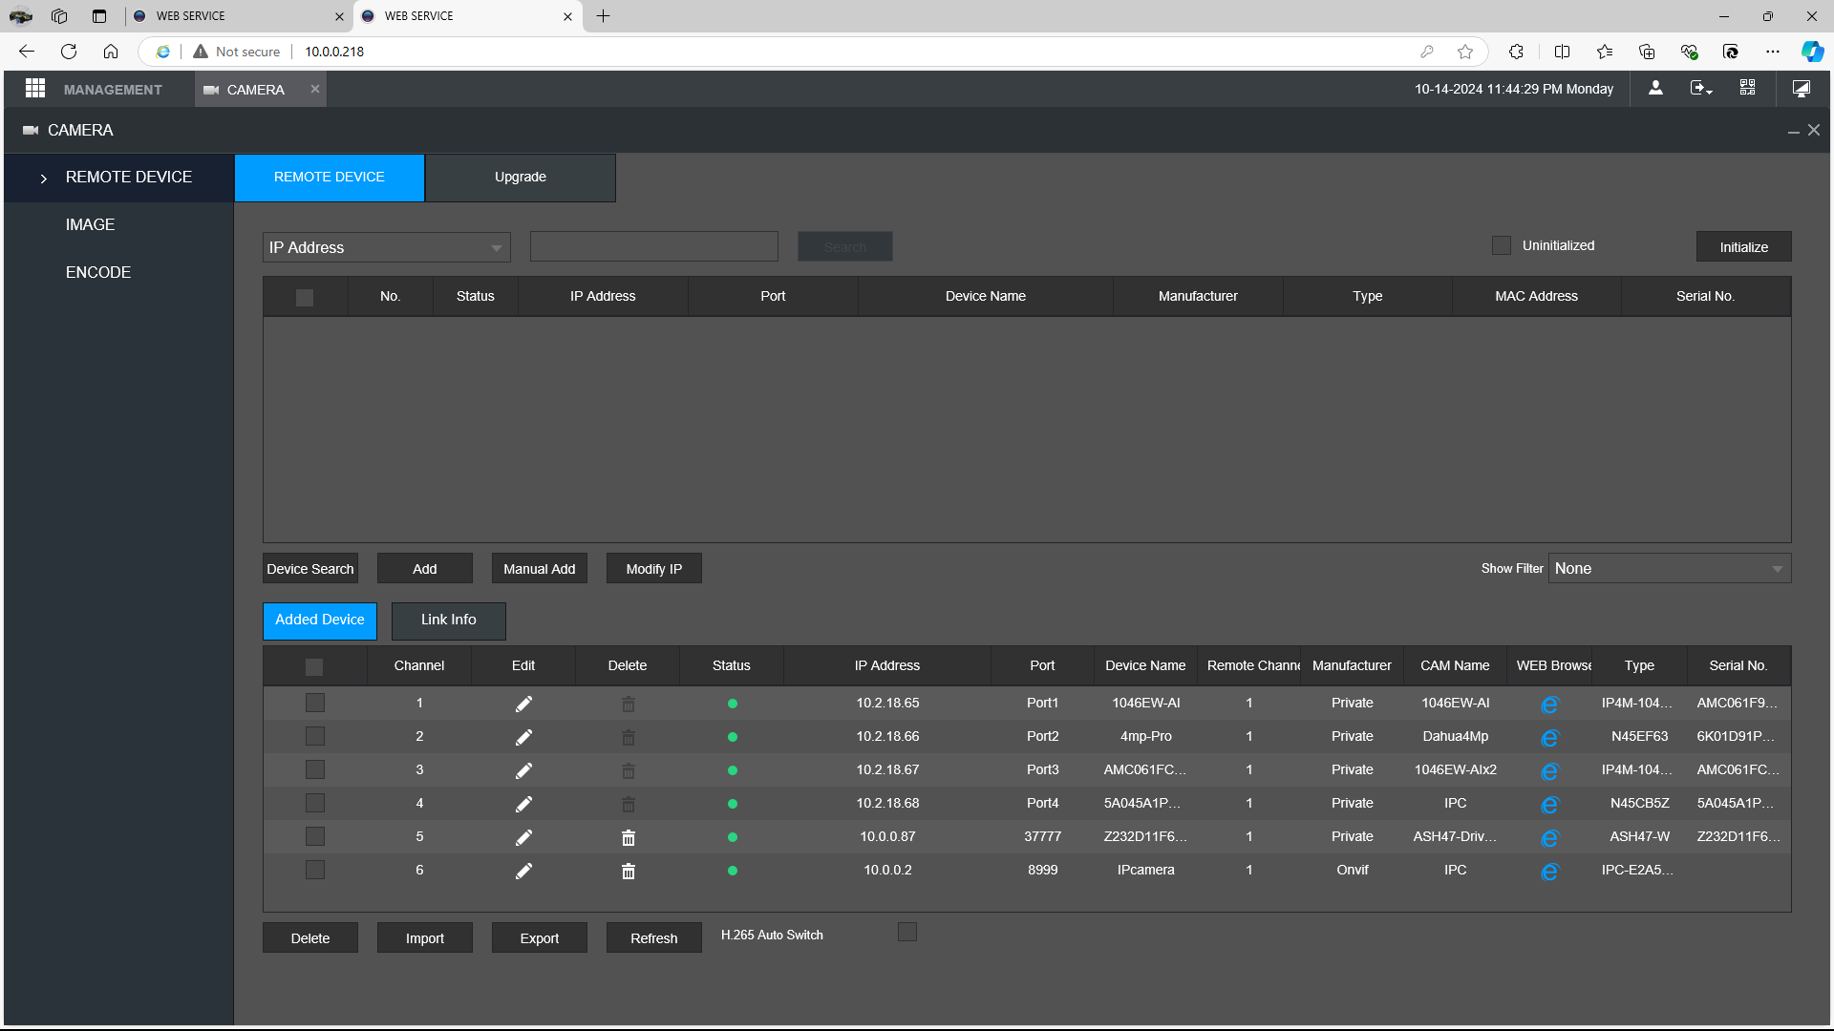Click the Modify IP button
Image resolution: width=1834 pixels, height=1031 pixels.
coord(654,568)
